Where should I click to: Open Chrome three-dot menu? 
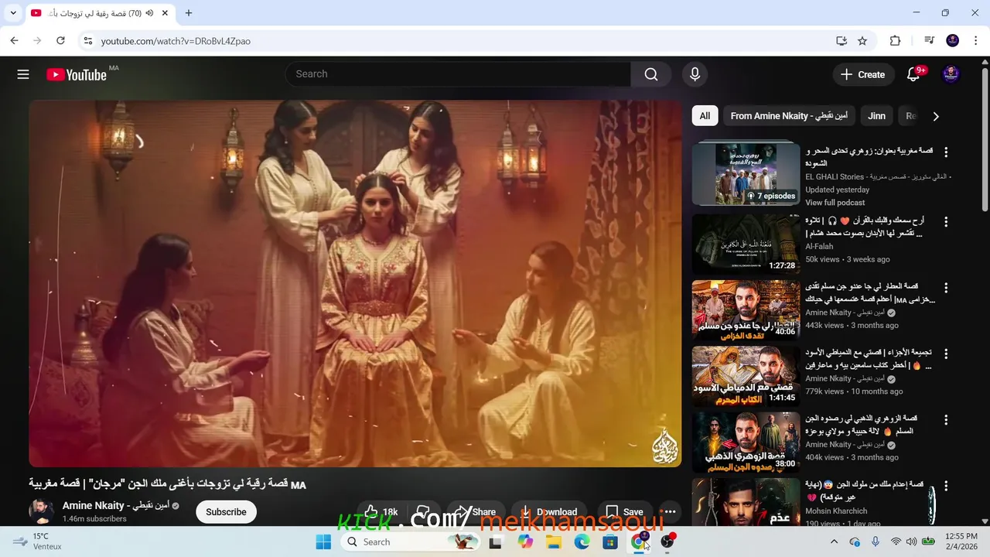coord(975,41)
